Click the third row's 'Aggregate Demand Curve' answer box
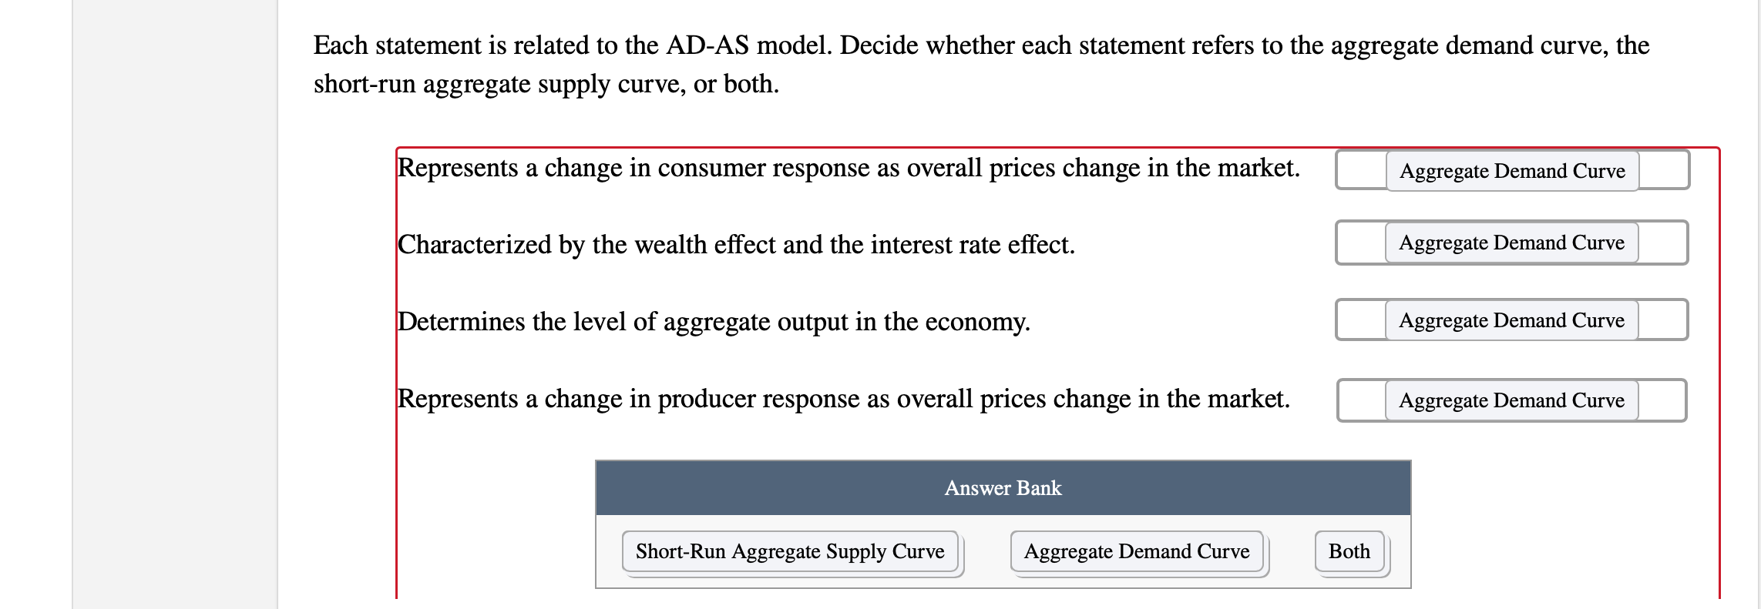1761x609 pixels. tap(1509, 320)
